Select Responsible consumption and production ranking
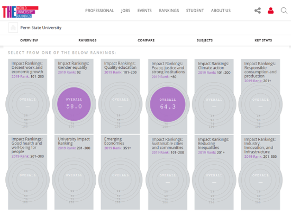The width and height of the screenshot is (291, 214). (x=260, y=70)
